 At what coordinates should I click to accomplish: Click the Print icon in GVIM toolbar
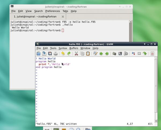(x=56, y=53)
